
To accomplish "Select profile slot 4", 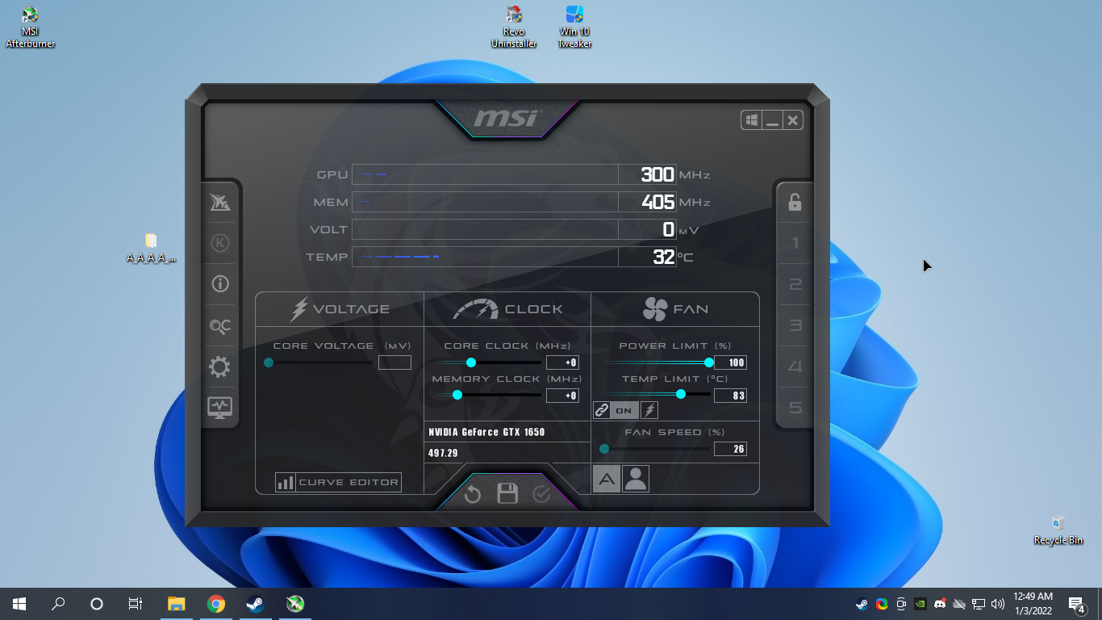I will (795, 367).
